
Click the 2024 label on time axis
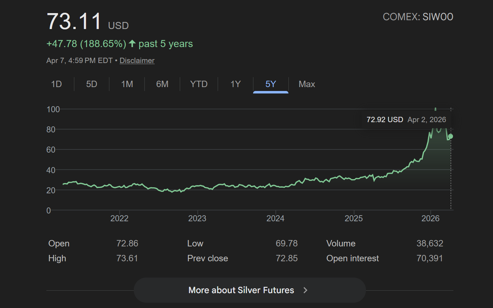coord(275,218)
